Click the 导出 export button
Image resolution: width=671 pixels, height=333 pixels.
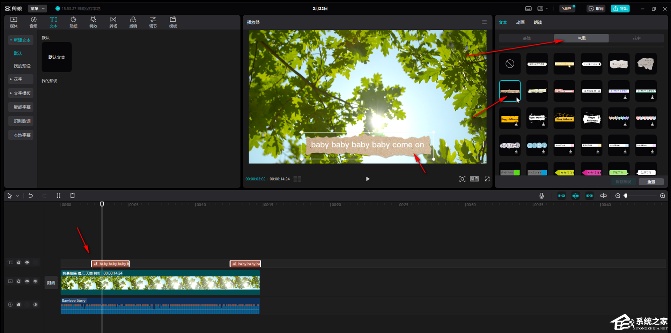tap(620, 8)
